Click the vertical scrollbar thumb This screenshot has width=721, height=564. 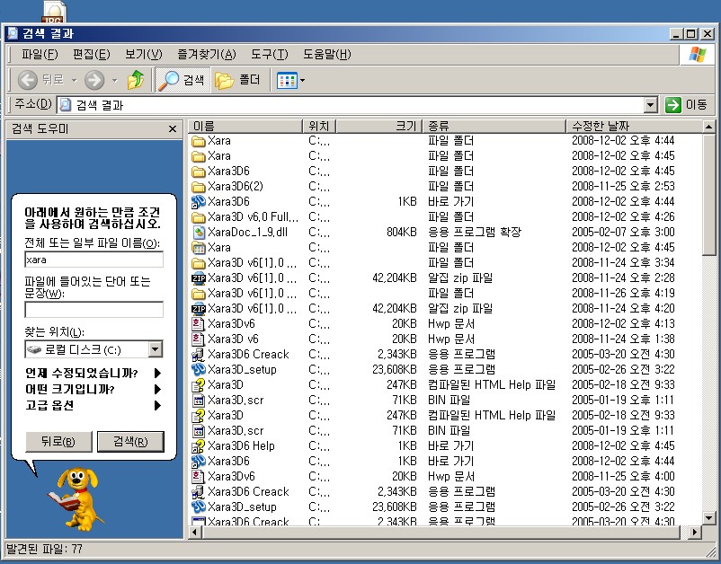click(x=709, y=194)
